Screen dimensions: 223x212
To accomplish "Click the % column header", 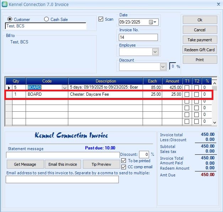I will pos(207,81).
